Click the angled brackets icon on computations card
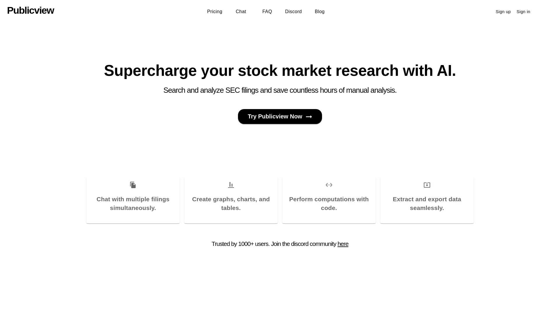The image size is (560, 315). (329, 185)
